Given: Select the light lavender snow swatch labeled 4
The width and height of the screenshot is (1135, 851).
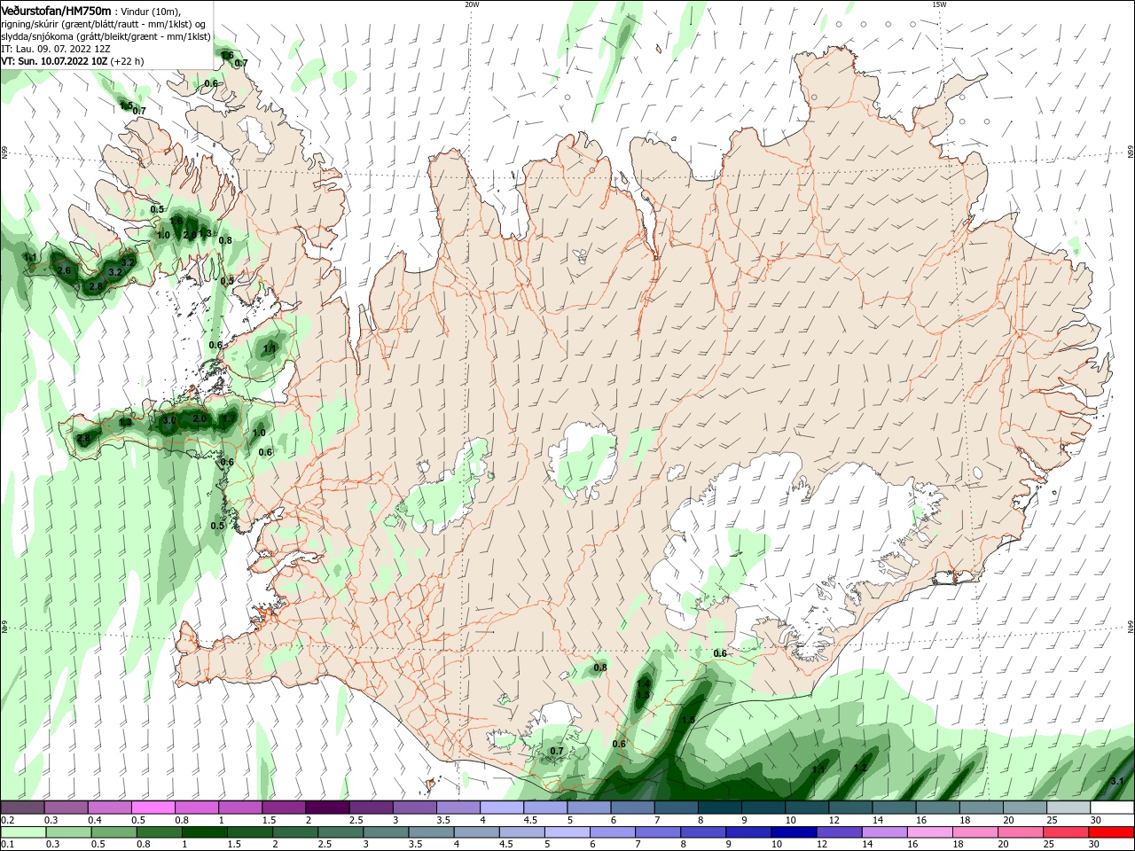Looking at the screenshot, I should pos(502,808).
